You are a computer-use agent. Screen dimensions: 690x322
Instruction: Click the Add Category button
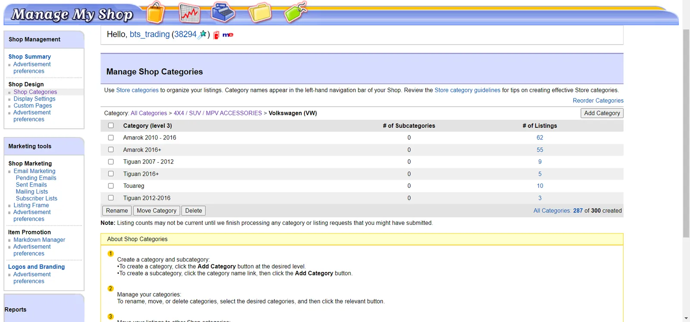click(x=602, y=113)
